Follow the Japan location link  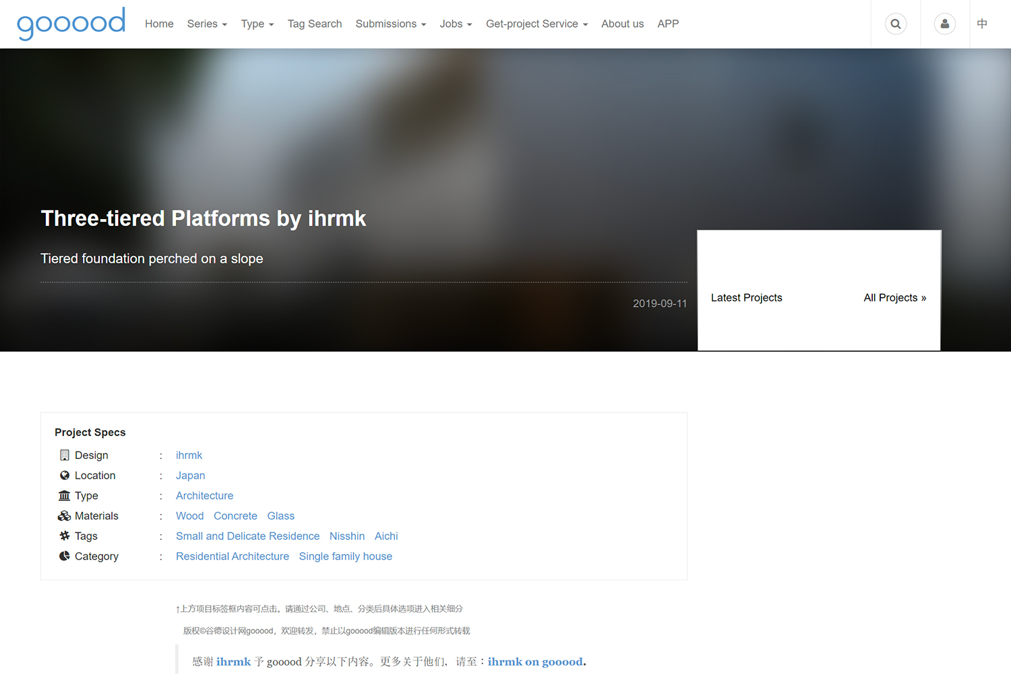[190, 476]
